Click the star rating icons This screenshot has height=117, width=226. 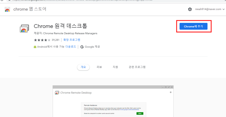[x=42, y=40]
